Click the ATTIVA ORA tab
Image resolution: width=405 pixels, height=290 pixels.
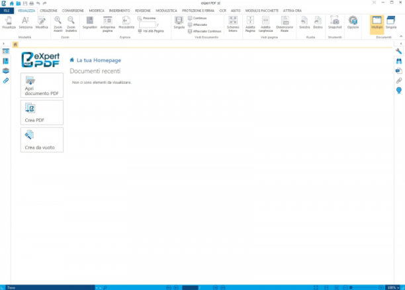292,11
